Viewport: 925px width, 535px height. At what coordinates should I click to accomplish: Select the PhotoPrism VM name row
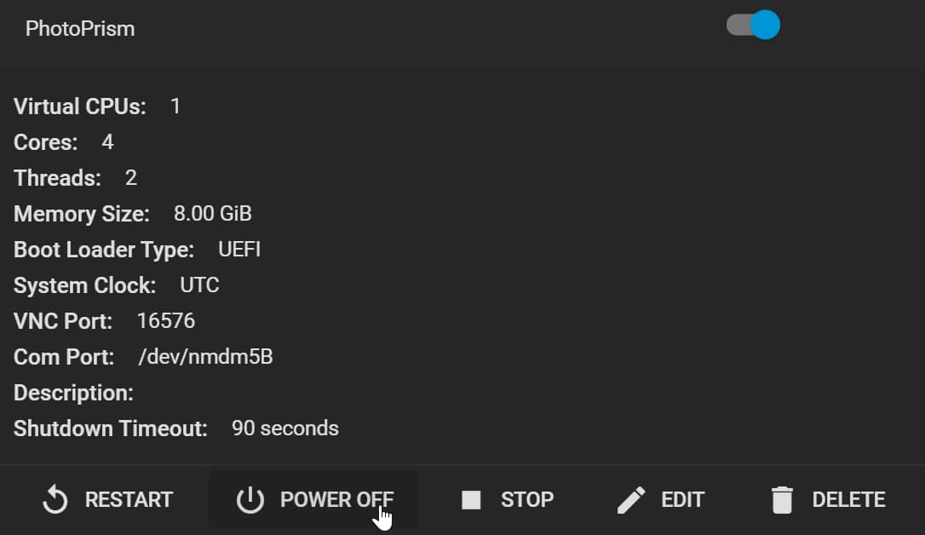pos(462,30)
